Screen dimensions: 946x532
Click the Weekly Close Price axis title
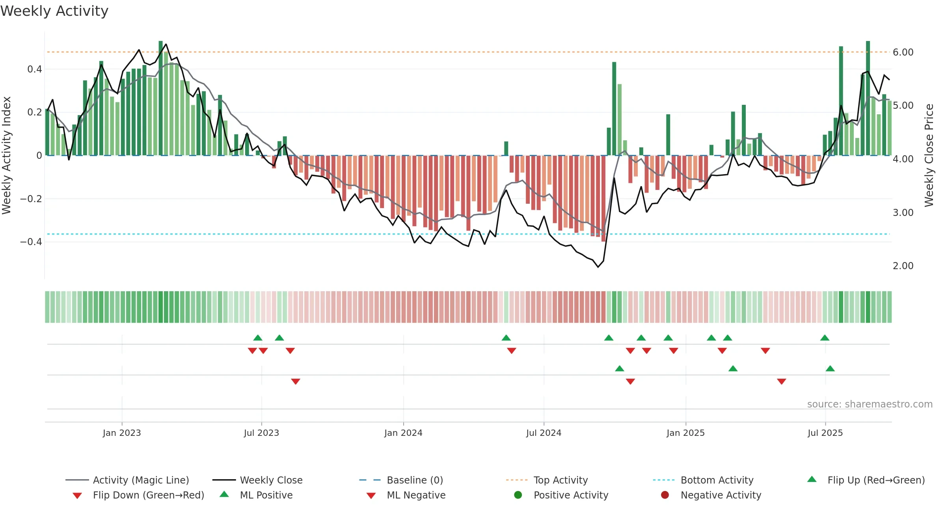click(x=929, y=155)
